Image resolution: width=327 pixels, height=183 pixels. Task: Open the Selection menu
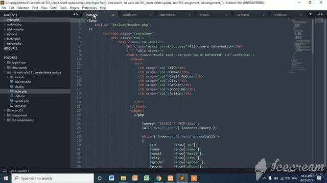[23, 8]
